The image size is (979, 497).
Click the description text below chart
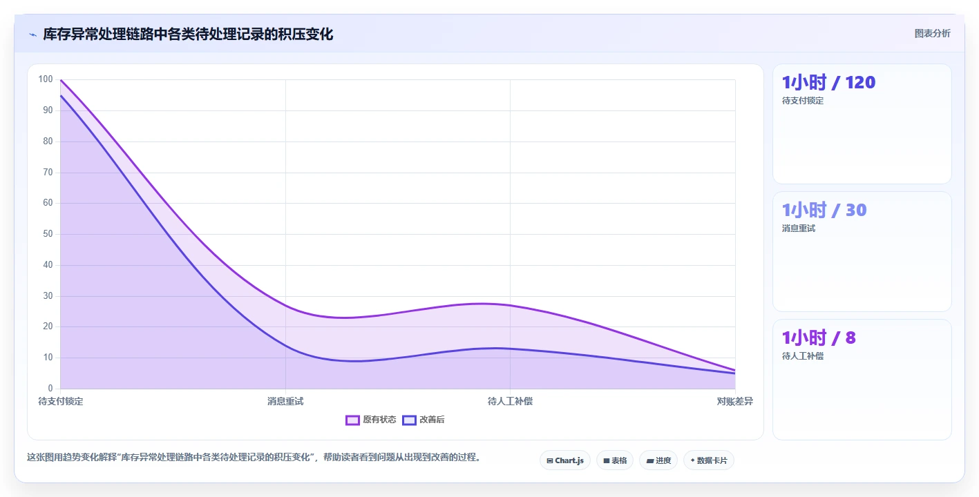254,457
